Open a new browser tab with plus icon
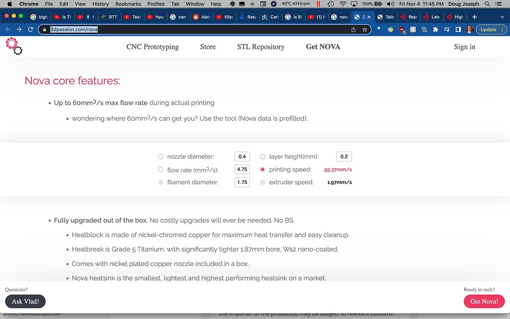510x319 pixels. point(474,16)
